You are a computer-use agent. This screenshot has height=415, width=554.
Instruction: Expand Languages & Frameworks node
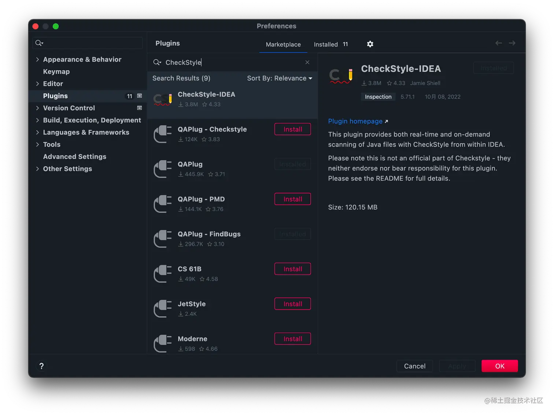pyautogui.click(x=37, y=132)
